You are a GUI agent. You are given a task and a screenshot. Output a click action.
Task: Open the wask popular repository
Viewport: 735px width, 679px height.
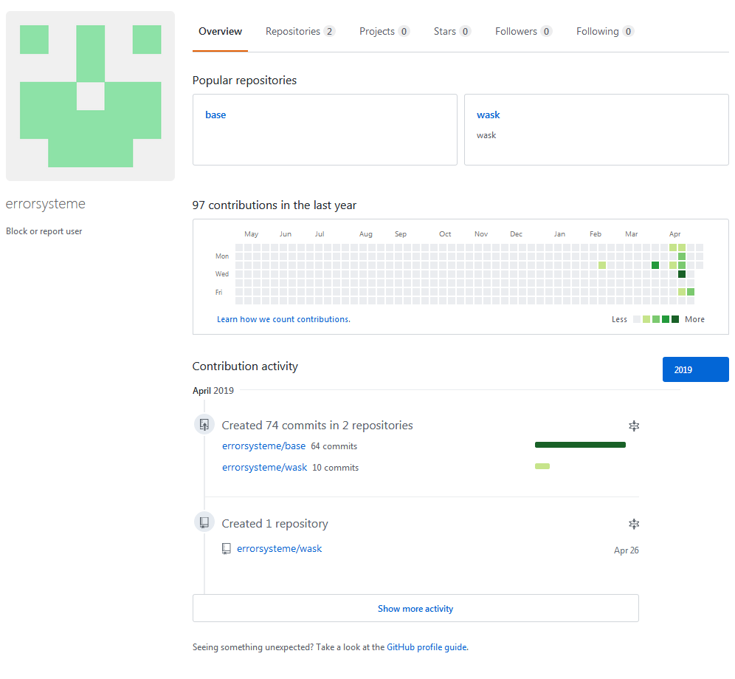tap(488, 115)
